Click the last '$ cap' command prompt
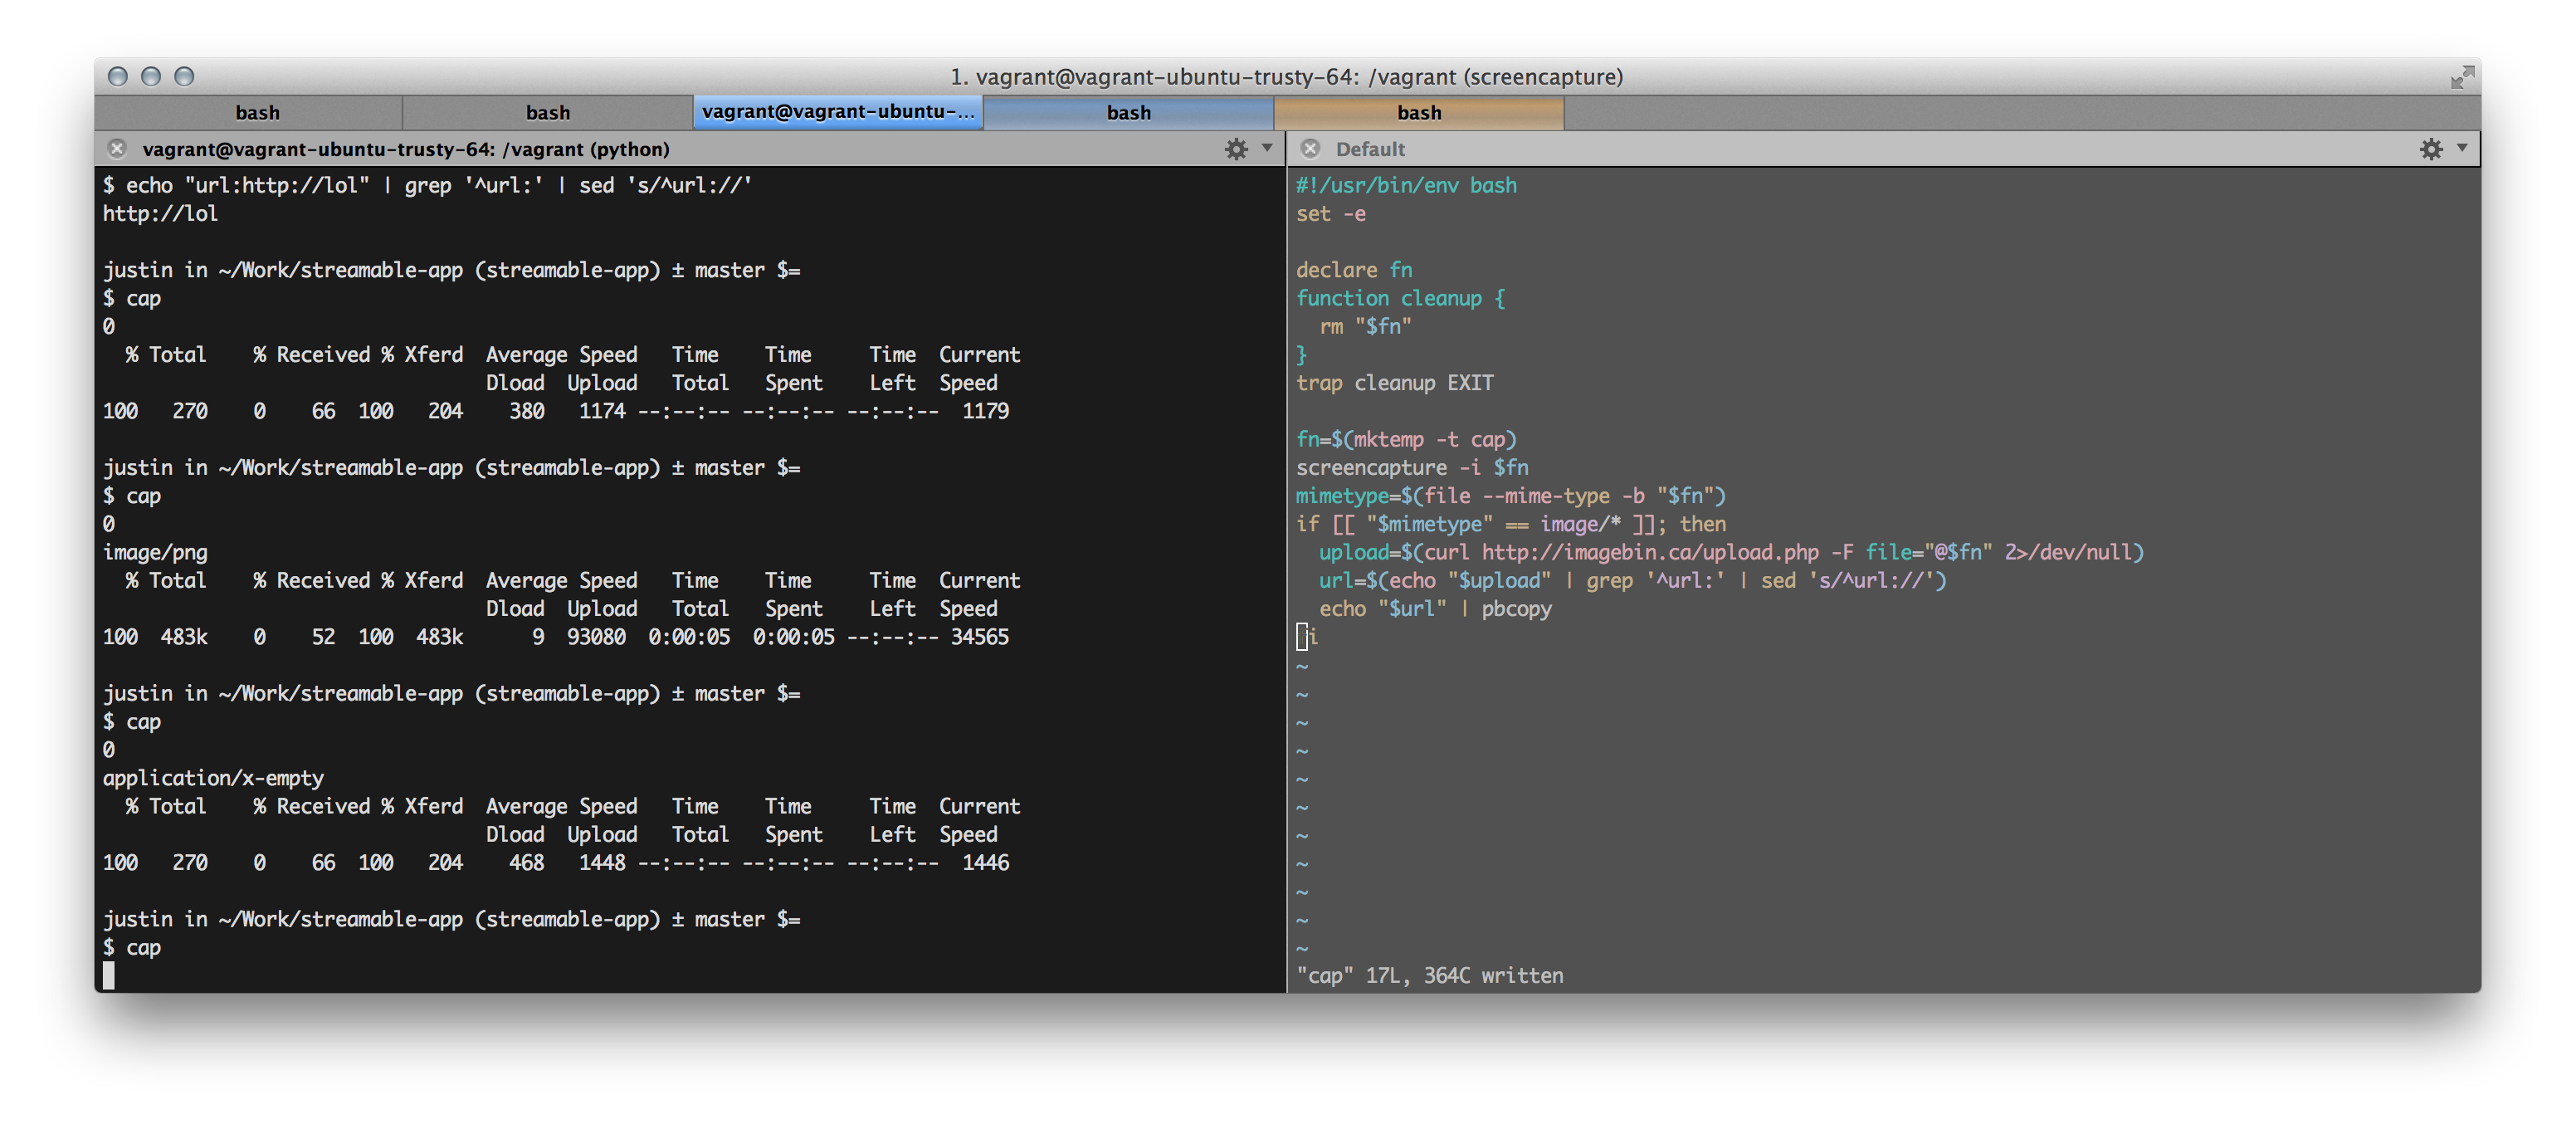This screenshot has width=2576, height=1124. tap(132, 947)
